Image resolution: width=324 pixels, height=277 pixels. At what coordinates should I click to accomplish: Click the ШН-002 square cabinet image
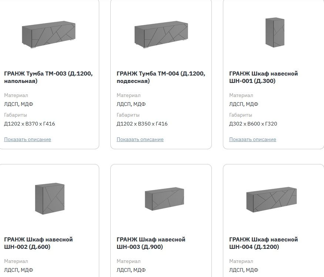click(50, 198)
